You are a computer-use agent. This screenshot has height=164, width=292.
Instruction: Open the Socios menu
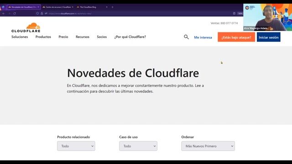coord(102,37)
